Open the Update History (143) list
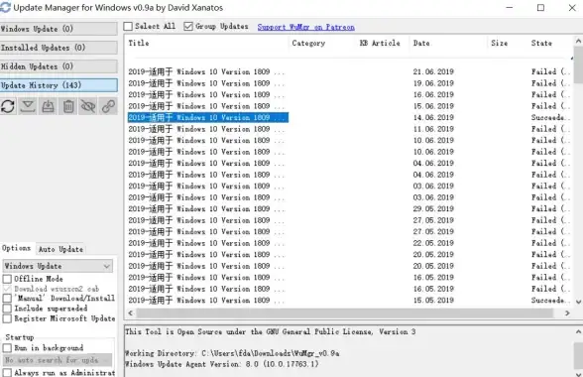 pos(58,85)
